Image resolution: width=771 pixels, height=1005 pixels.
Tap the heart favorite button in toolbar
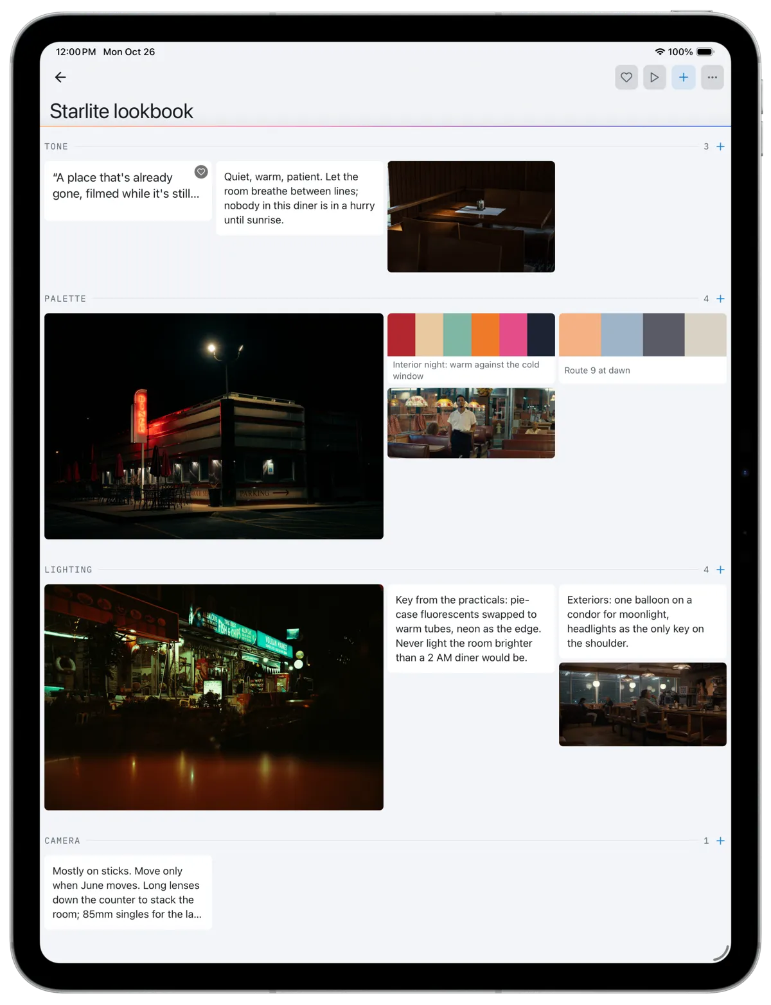coord(626,77)
